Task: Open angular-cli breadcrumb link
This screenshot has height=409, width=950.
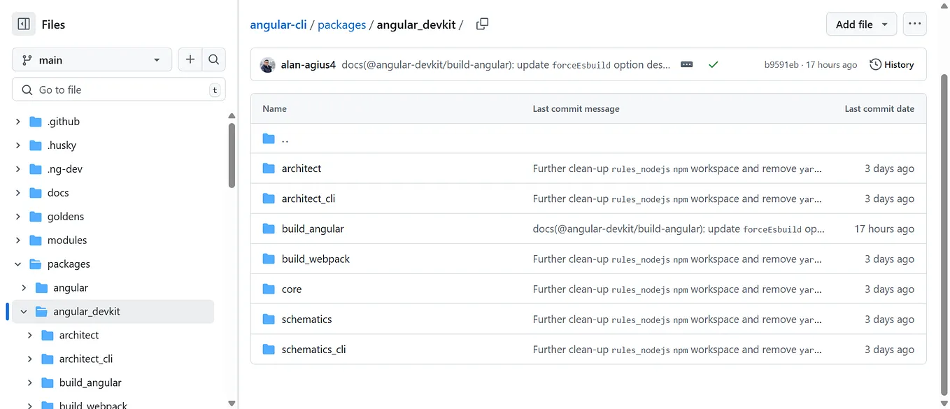Action: 280,24
